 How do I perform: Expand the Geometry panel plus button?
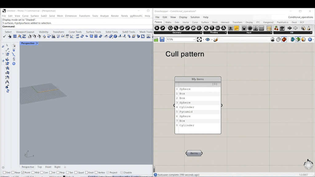coord(201,33)
